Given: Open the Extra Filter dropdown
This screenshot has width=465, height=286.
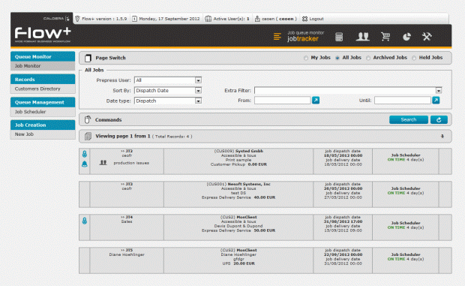Looking at the screenshot, I should [348, 91].
